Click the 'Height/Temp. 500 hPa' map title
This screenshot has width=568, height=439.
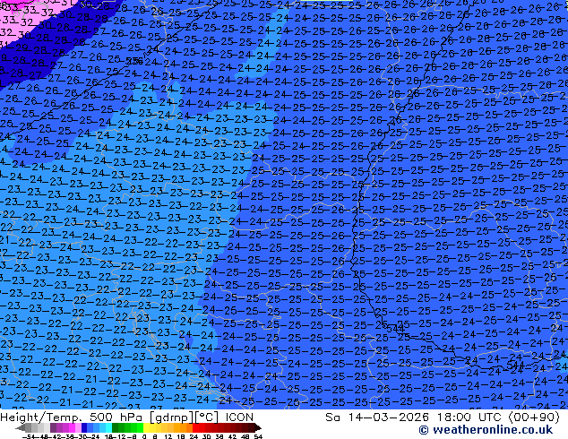73,417
